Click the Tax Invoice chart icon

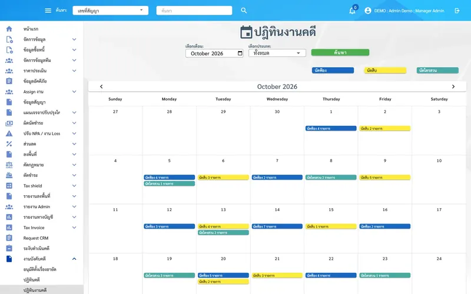point(9,228)
